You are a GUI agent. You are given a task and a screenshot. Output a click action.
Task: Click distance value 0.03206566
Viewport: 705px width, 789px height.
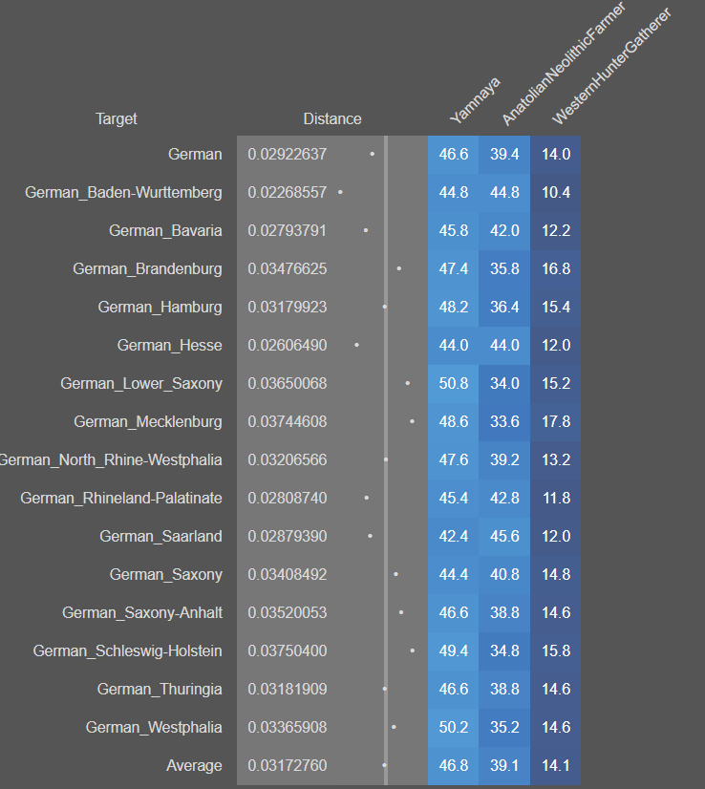(288, 459)
